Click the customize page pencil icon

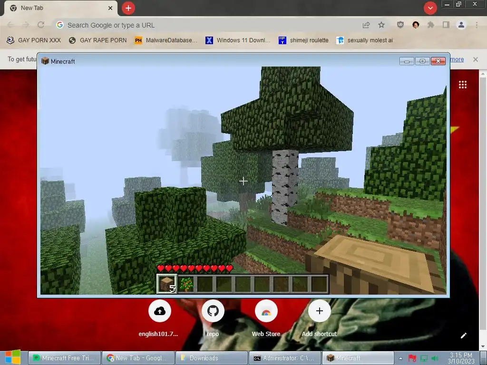coord(463,336)
